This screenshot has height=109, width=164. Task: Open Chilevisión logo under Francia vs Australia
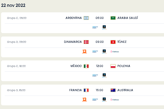(x=115, y=100)
